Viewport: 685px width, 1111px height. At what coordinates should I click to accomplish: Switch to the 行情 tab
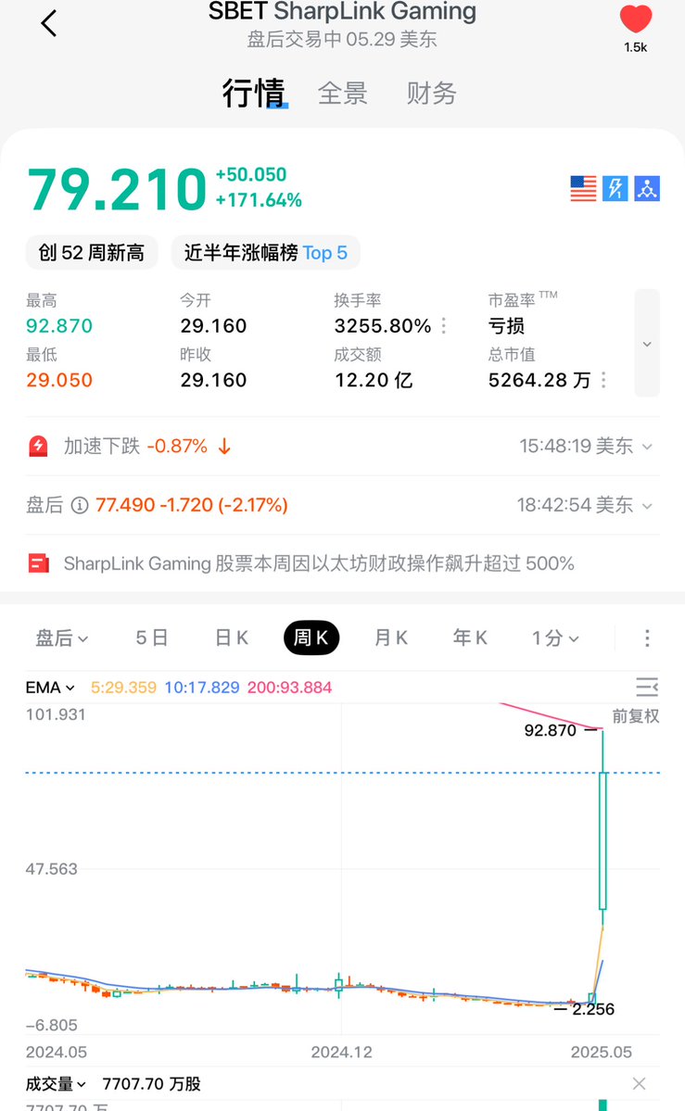[x=253, y=93]
